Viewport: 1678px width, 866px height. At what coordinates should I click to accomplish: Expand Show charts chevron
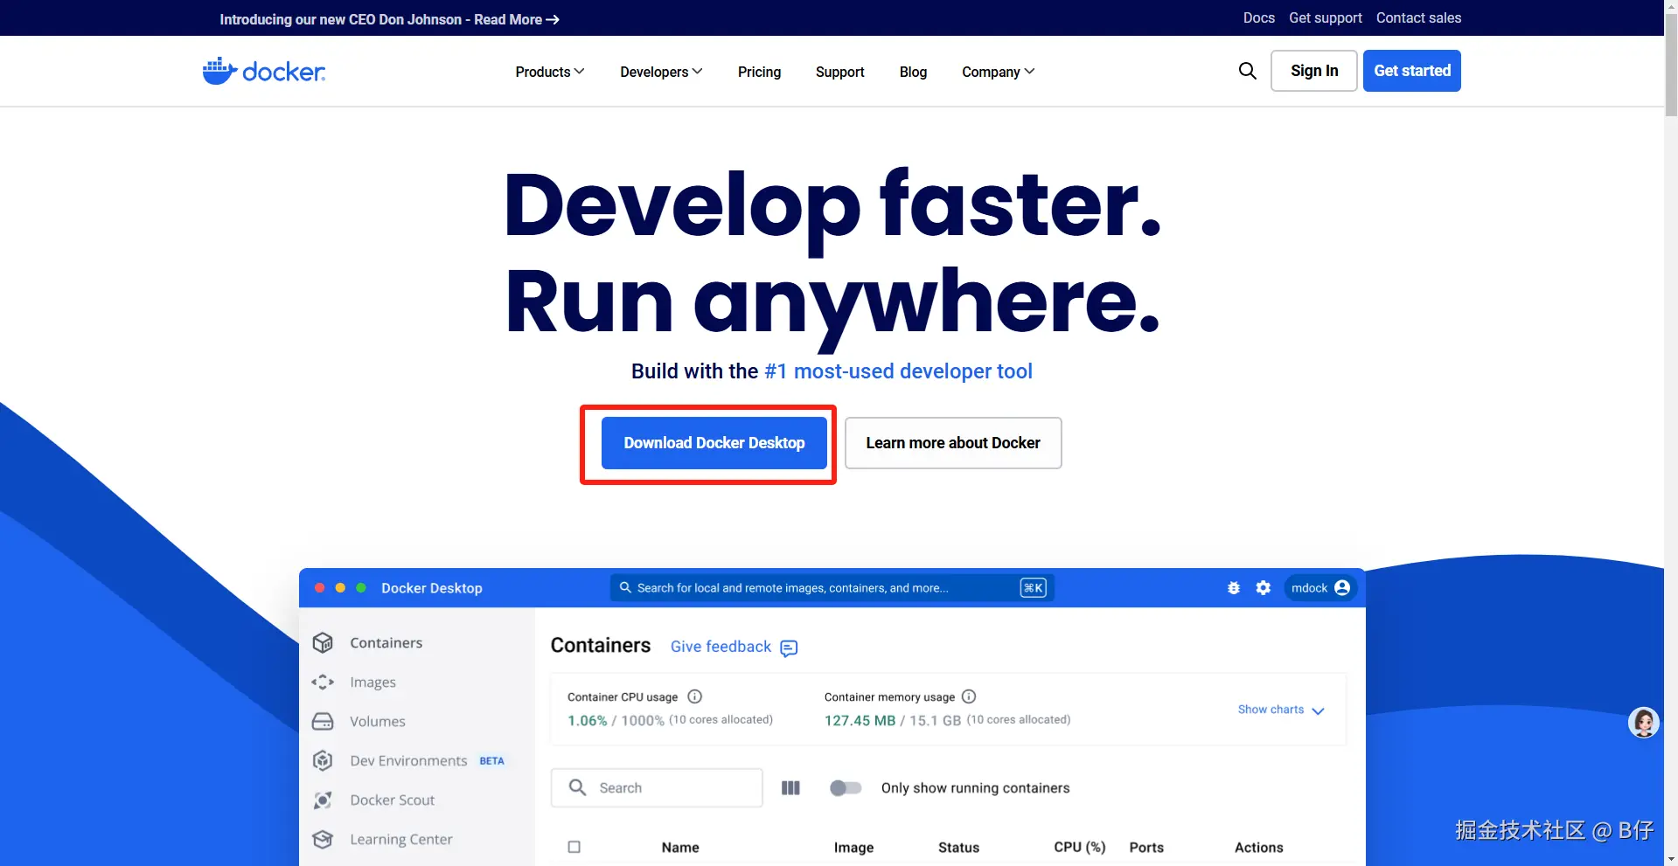pos(1319,710)
